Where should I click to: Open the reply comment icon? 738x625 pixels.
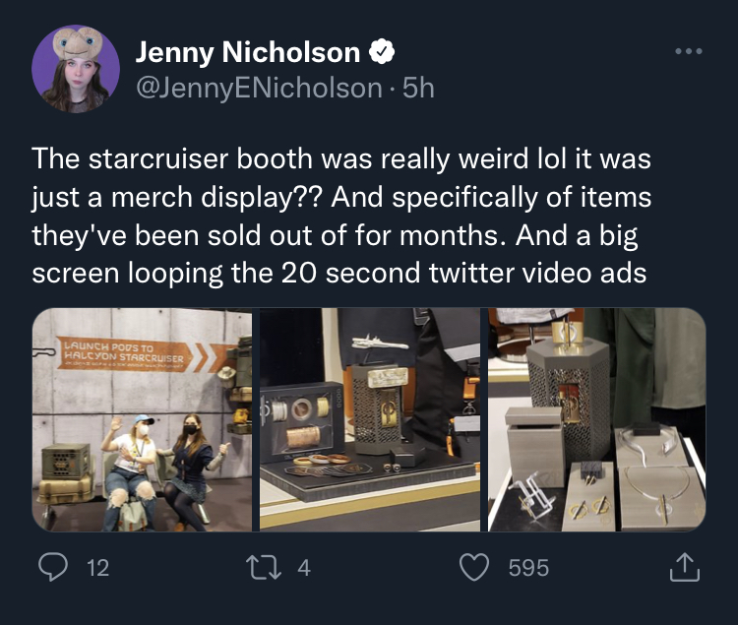53,567
